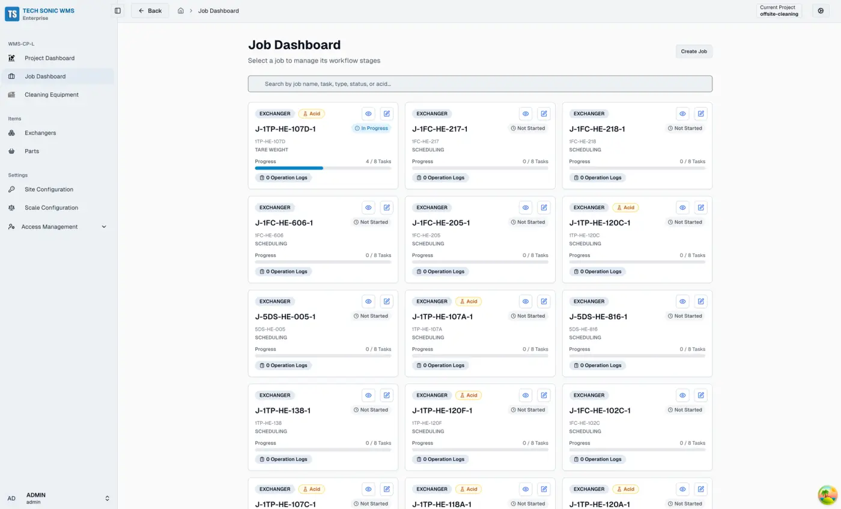Open the ADMIN user account switcher

[x=58, y=498]
